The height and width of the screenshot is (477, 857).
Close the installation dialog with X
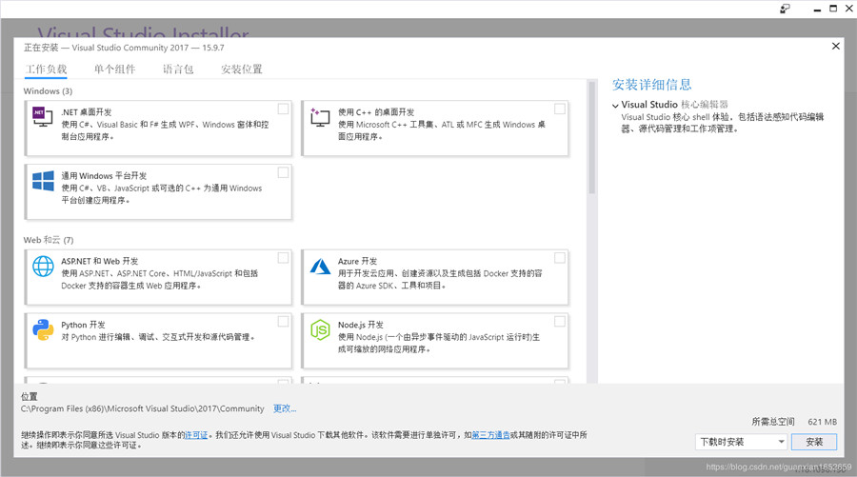click(x=836, y=46)
